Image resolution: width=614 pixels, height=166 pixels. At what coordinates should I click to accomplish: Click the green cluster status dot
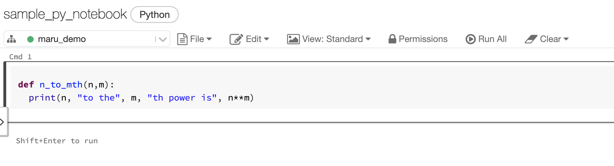[30, 39]
